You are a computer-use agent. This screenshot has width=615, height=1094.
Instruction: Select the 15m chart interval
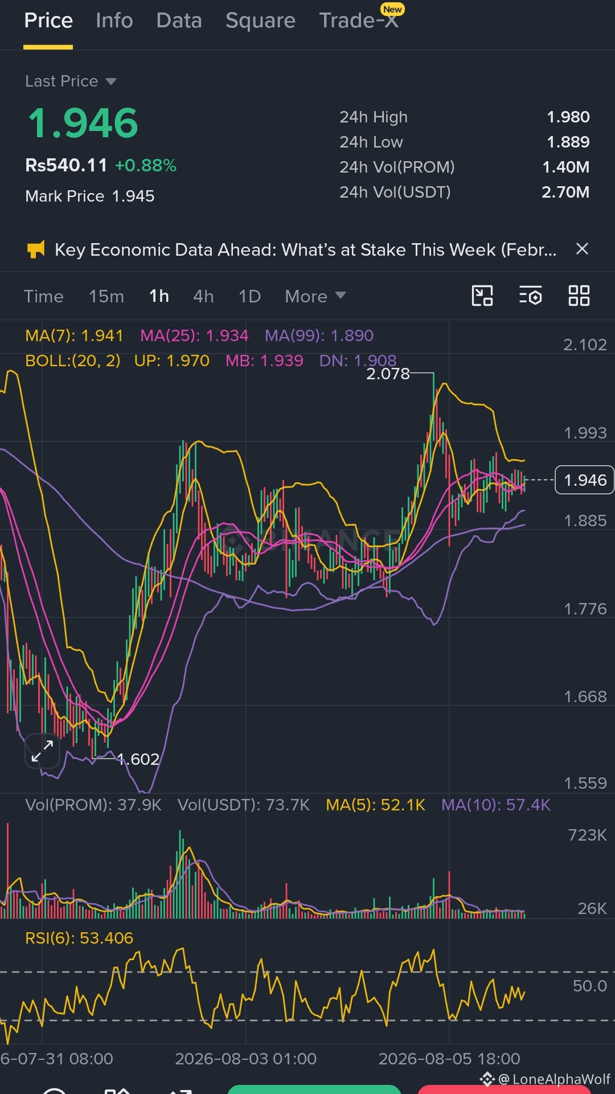pyautogui.click(x=106, y=296)
